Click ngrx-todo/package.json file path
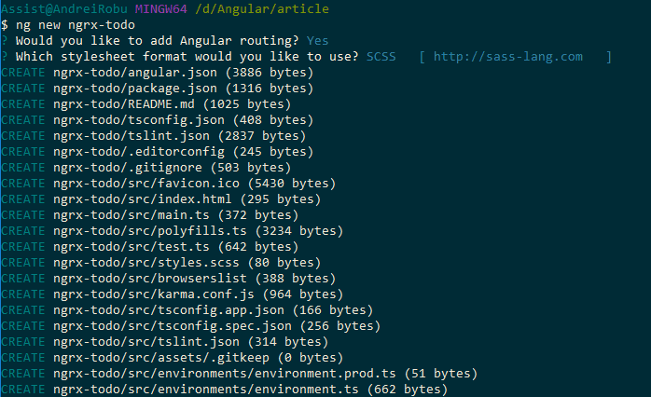The image size is (651, 397). click(x=135, y=89)
